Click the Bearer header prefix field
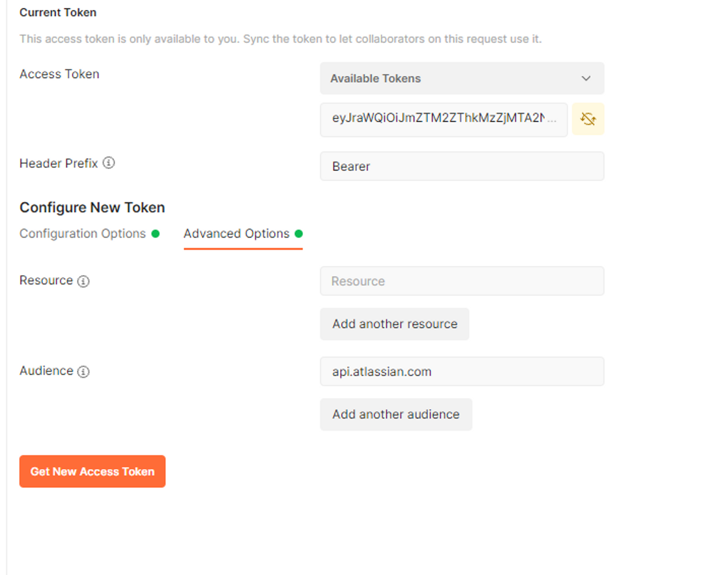The width and height of the screenshot is (705, 575). (x=462, y=167)
